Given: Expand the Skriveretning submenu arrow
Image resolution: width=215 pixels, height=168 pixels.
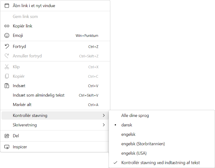Looking at the screenshot, I should coord(103,125).
